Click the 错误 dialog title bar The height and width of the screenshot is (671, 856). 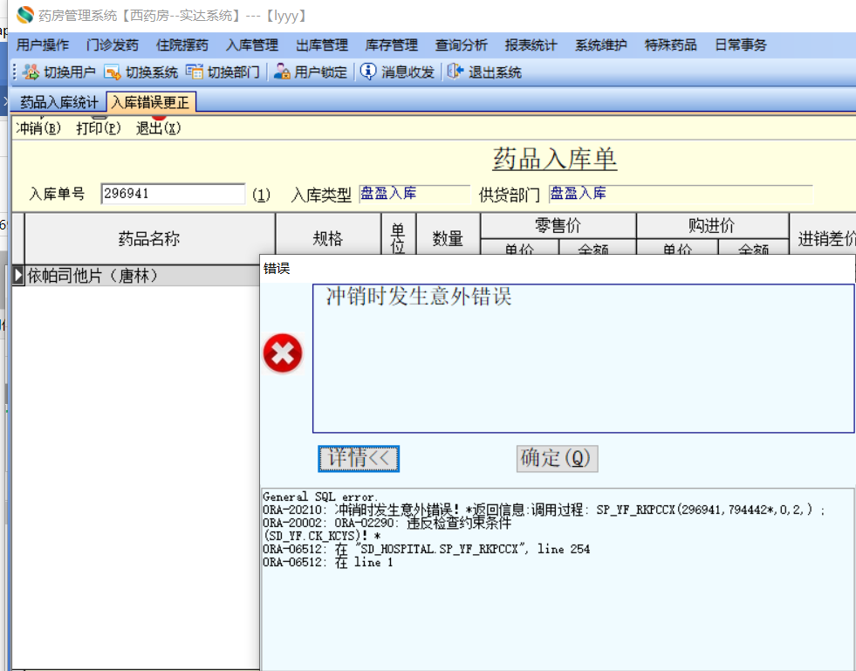coord(558,269)
